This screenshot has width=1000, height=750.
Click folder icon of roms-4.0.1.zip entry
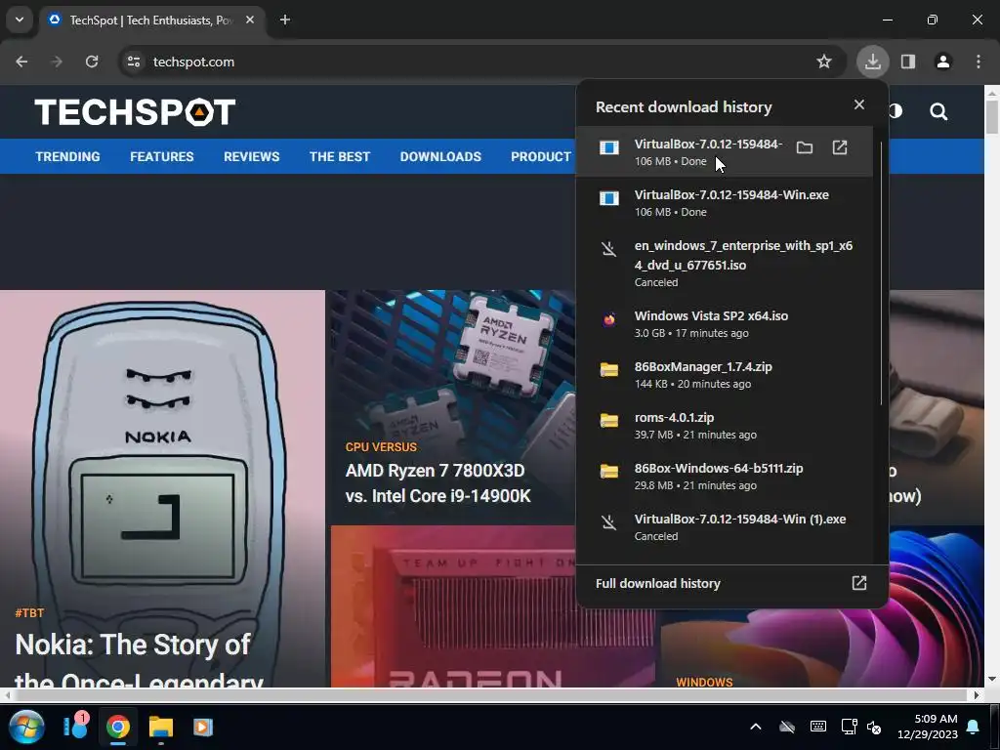coord(609,421)
